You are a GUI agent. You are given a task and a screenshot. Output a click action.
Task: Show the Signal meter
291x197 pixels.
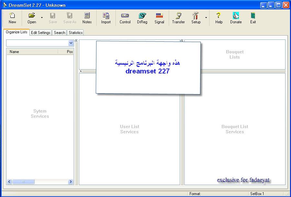[159, 18]
